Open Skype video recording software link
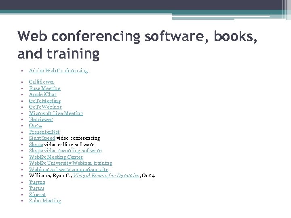The height and width of the screenshot is (218, 291). point(65,151)
